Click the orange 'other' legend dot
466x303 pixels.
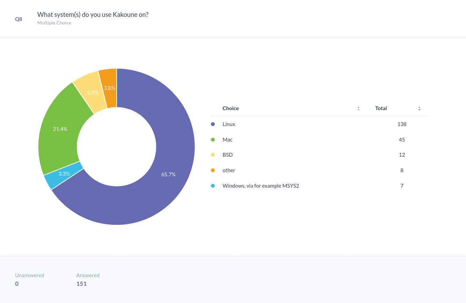point(213,170)
